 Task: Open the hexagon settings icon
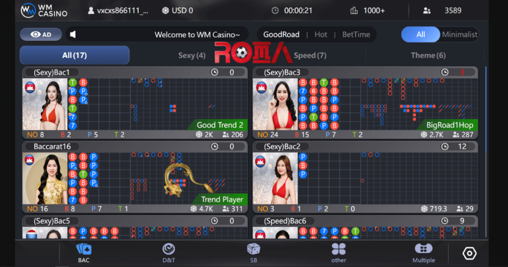coord(469,254)
